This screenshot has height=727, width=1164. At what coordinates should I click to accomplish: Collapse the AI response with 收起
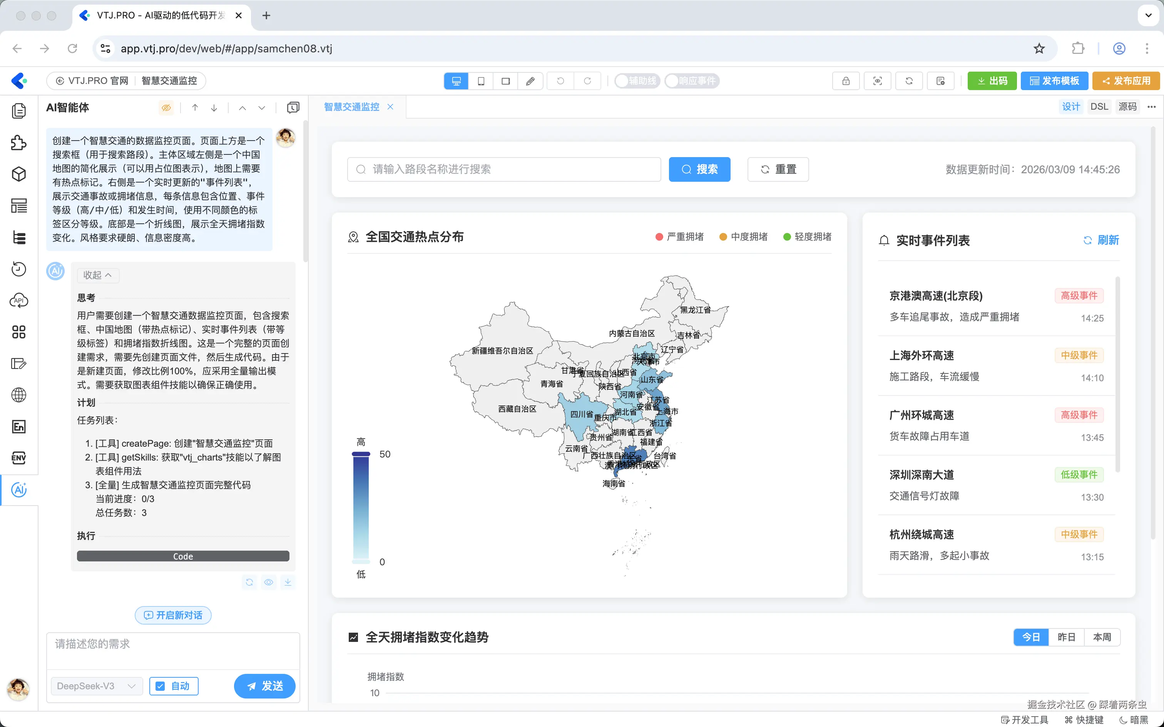pos(97,275)
